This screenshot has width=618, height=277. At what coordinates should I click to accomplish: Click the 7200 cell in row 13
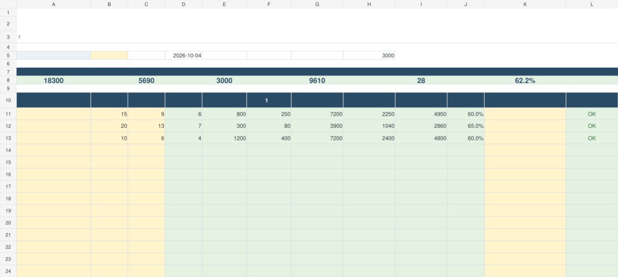(x=317, y=138)
